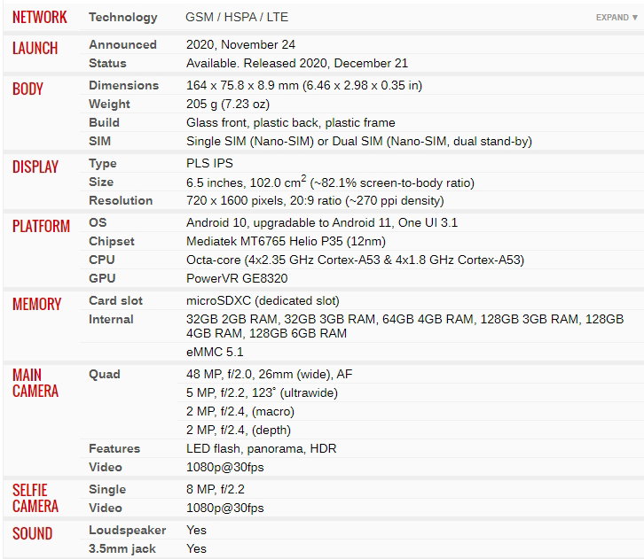This screenshot has width=644, height=559.
Task: Open the Build spec label
Action: click(x=105, y=122)
